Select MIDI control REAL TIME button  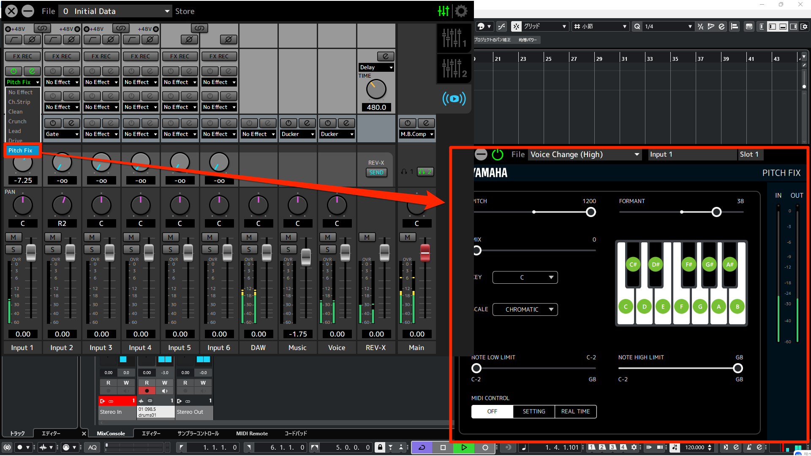click(575, 411)
